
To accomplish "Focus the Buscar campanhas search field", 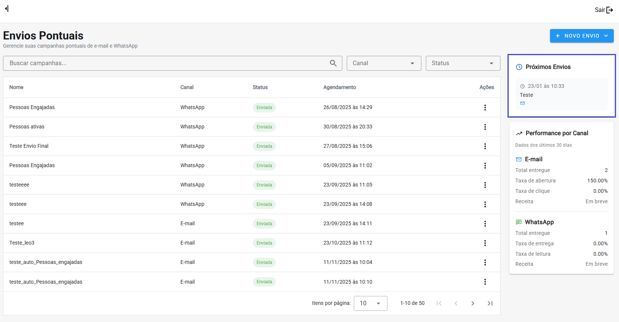I will [x=164, y=63].
